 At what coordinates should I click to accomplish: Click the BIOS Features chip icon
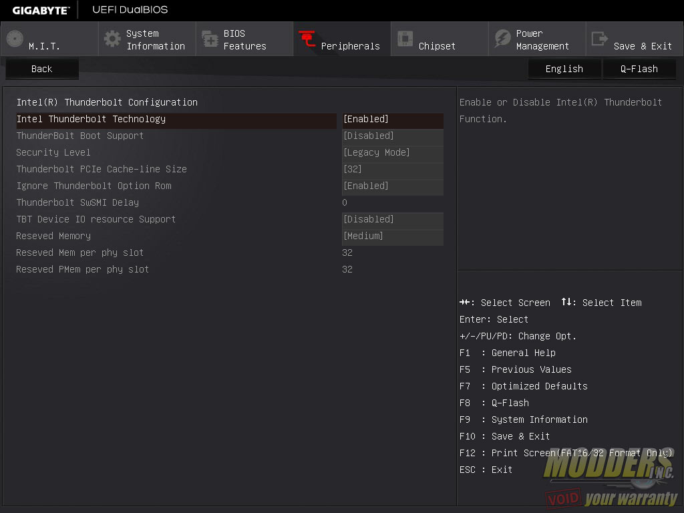[210, 39]
